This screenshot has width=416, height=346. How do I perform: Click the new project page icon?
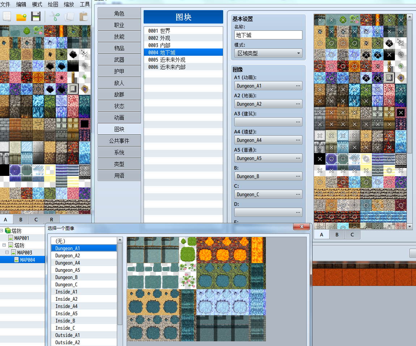[x=7, y=16]
